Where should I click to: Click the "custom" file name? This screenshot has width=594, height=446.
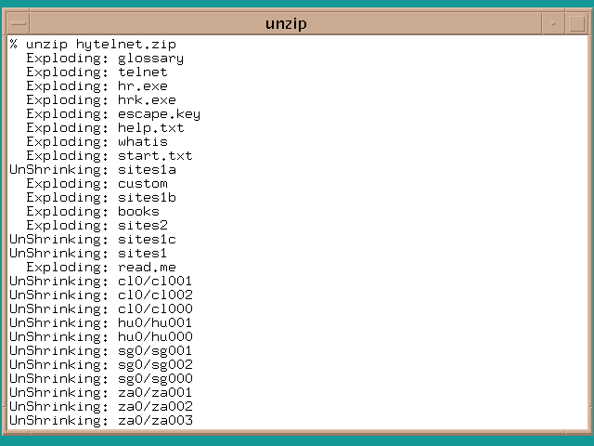coord(142,184)
